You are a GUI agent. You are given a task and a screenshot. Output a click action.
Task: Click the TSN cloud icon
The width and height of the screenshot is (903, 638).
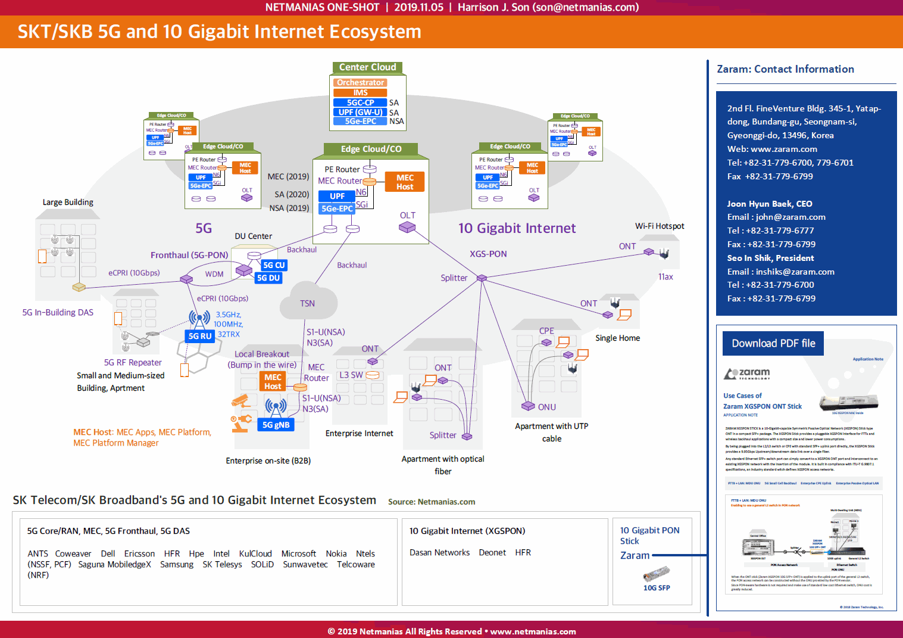(308, 301)
